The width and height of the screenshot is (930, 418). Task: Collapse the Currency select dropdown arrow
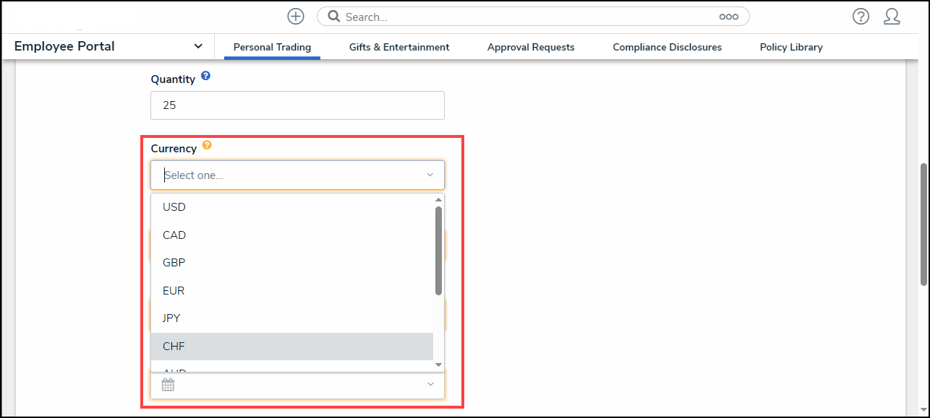click(x=430, y=175)
